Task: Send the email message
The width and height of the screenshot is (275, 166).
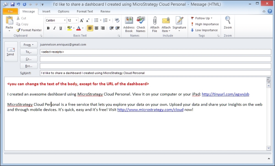Action: point(11,52)
